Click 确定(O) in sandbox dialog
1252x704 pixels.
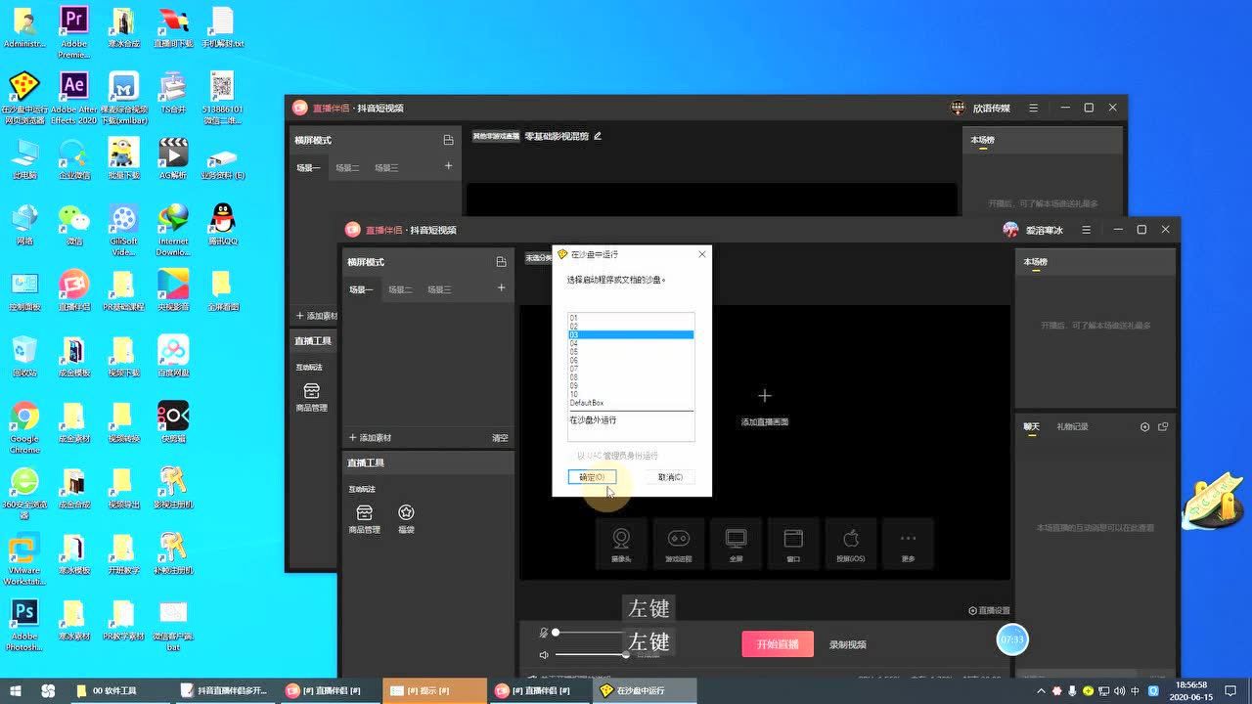tap(592, 477)
